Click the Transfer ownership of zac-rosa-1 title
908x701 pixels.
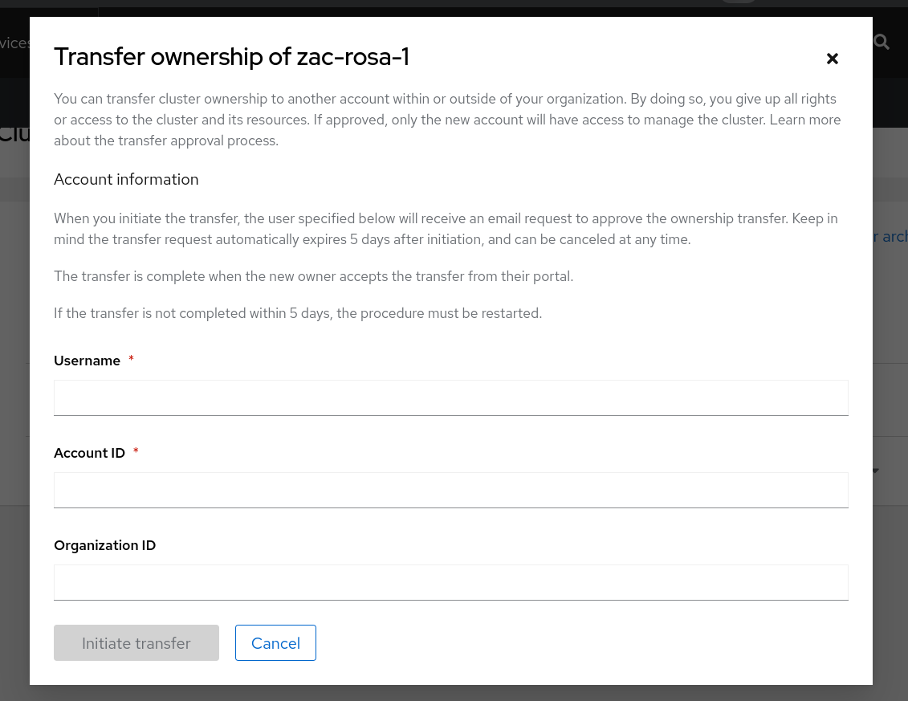(x=231, y=57)
